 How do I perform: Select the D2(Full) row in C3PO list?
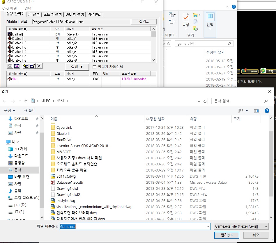pos(79,34)
